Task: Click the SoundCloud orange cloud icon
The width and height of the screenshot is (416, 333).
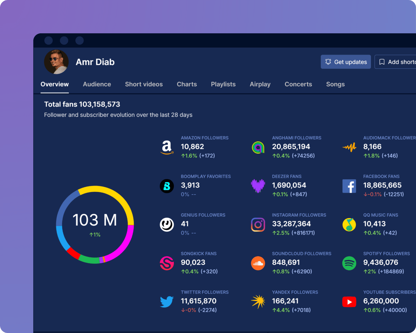Action: (x=258, y=263)
